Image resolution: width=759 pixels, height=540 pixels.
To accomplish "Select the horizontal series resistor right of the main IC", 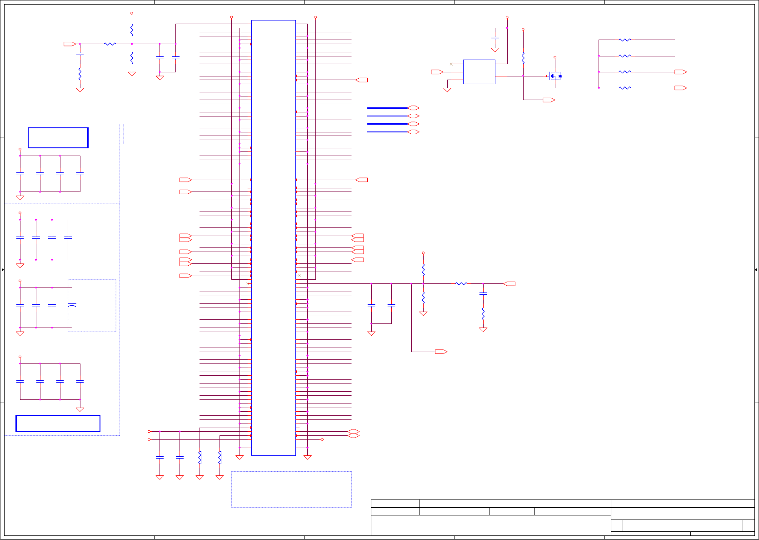I will (x=461, y=284).
